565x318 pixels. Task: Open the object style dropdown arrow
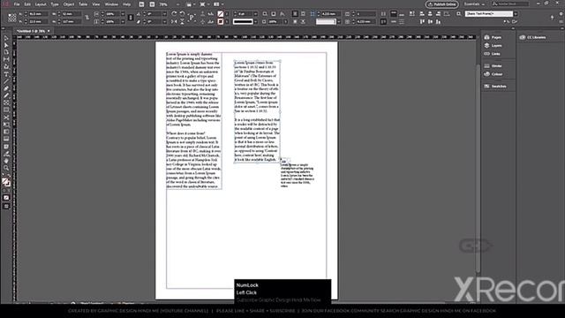pos(516,14)
